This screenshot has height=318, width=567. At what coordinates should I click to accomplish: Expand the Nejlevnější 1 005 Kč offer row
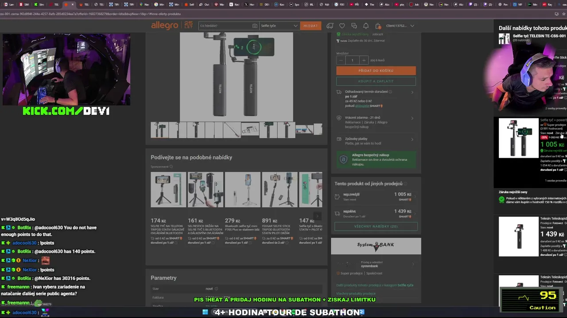point(376,197)
